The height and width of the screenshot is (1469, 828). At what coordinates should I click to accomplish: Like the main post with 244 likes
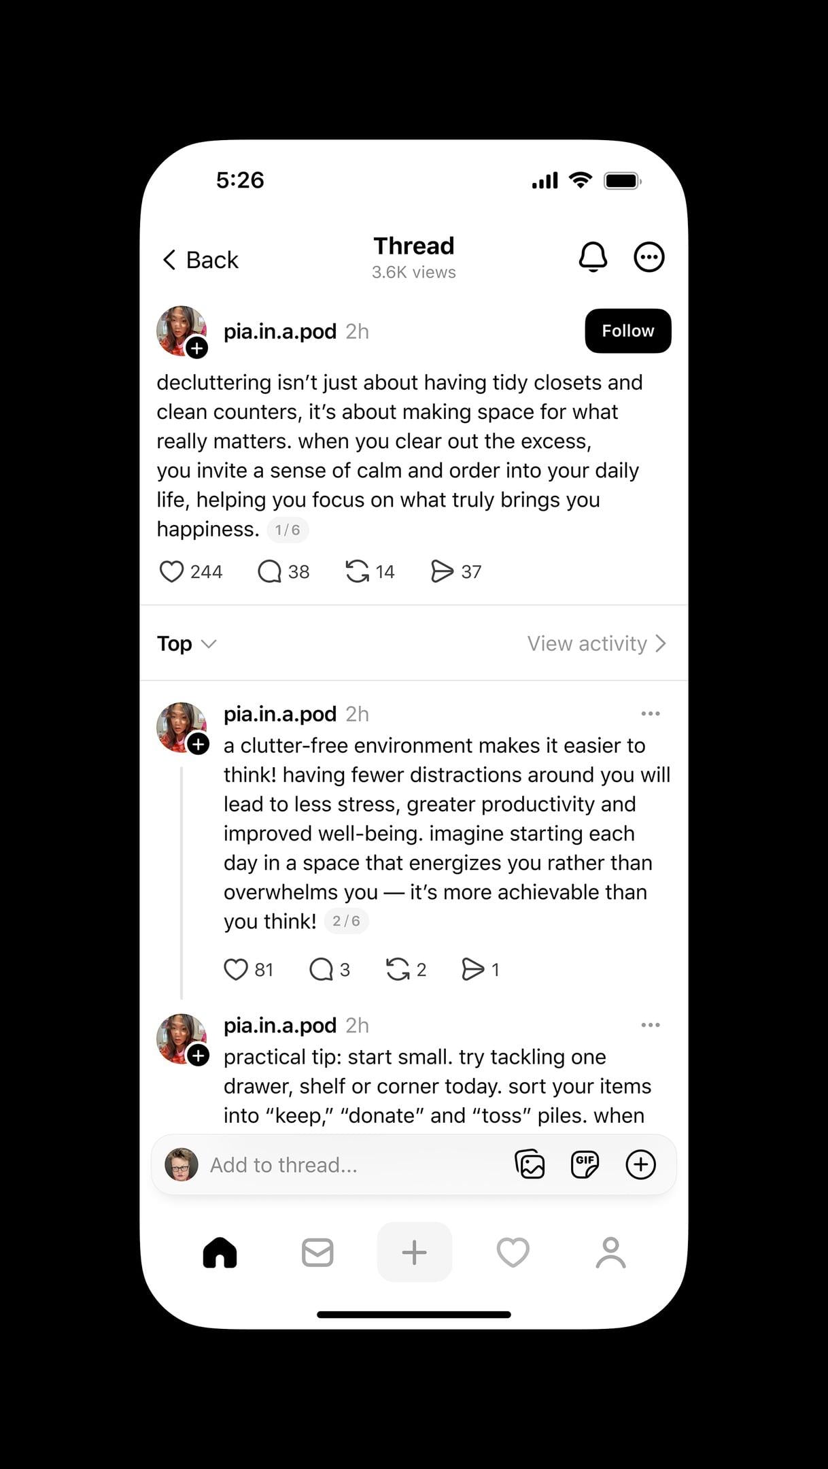[x=171, y=571]
